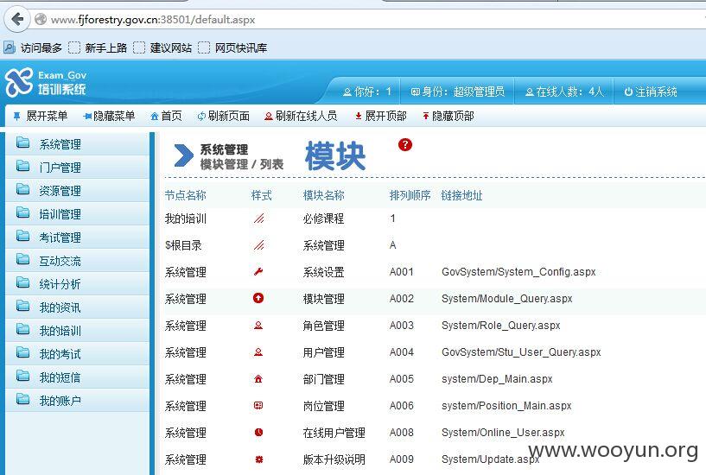Log out via 注销系统

(x=651, y=92)
